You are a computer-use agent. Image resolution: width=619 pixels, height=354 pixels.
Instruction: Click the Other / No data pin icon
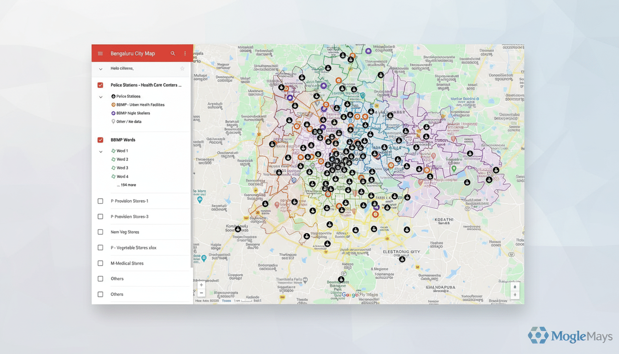[113, 121]
